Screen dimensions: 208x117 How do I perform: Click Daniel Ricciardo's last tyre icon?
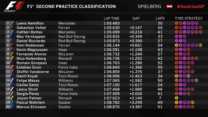(x=184, y=41)
